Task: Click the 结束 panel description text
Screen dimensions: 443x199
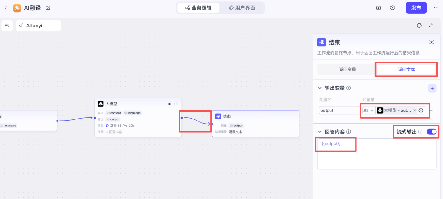Action: pos(368,53)
